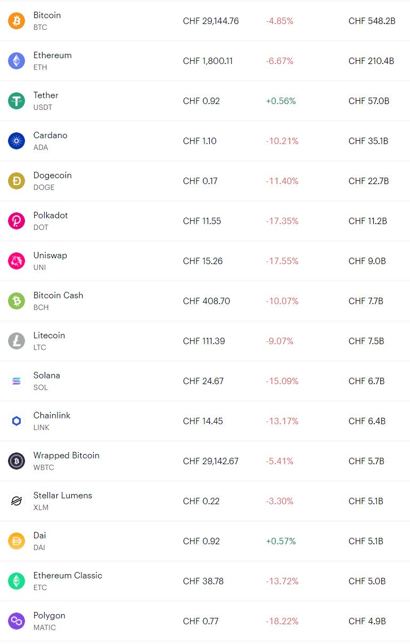Click the Uniswap unicorn icon

(17, 261)
